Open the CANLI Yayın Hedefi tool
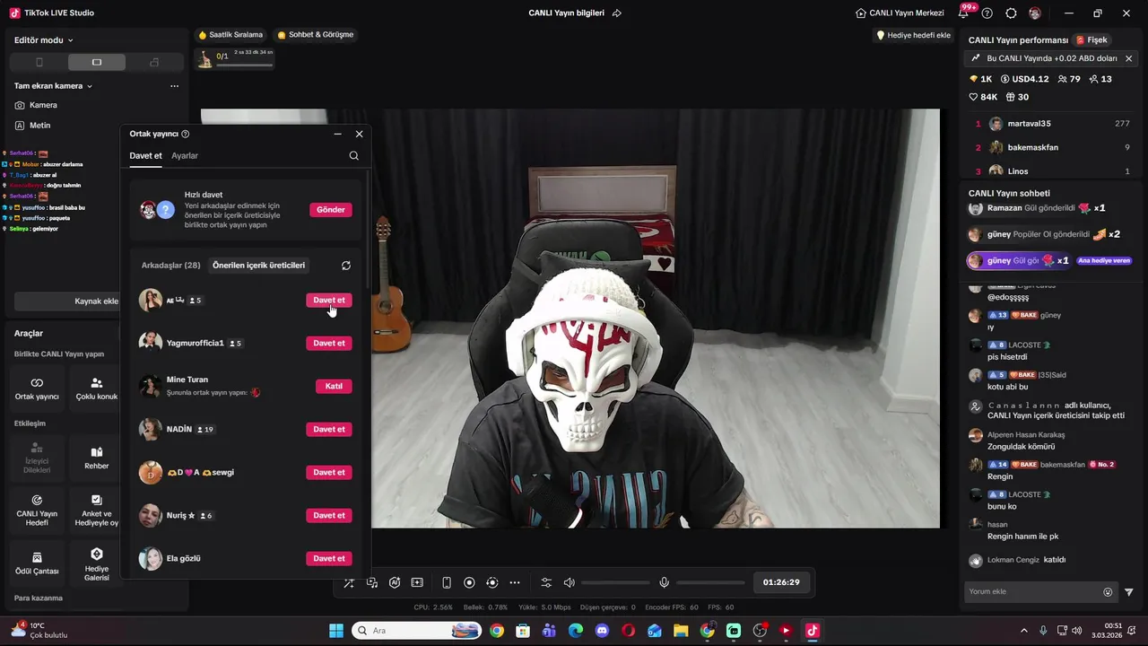The image size is (1148, 646). [37, 510]
